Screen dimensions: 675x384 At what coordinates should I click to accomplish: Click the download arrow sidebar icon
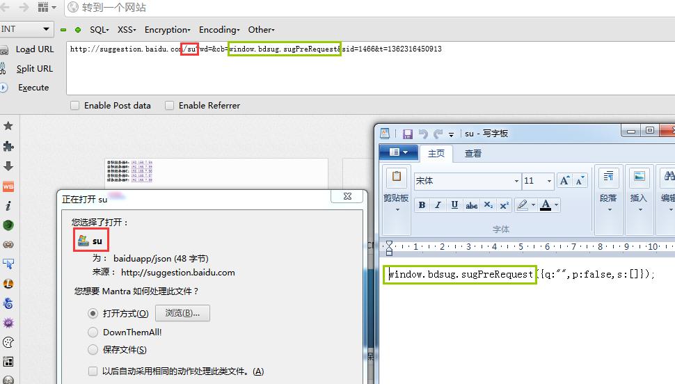pyautogui.click(x=8, y=166)
